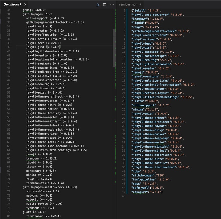Click the "html-pipeline":"2.5.0" JSON entry
This screenshot has width=221, height=219.
pos(151,179)
